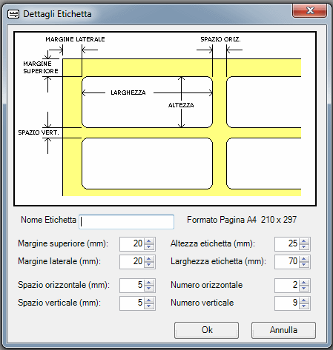The height and width of the screenshot is (350, 333).
Task: Decrease Margine superiore with the down arrow
Action: click(x=149, y=247)
